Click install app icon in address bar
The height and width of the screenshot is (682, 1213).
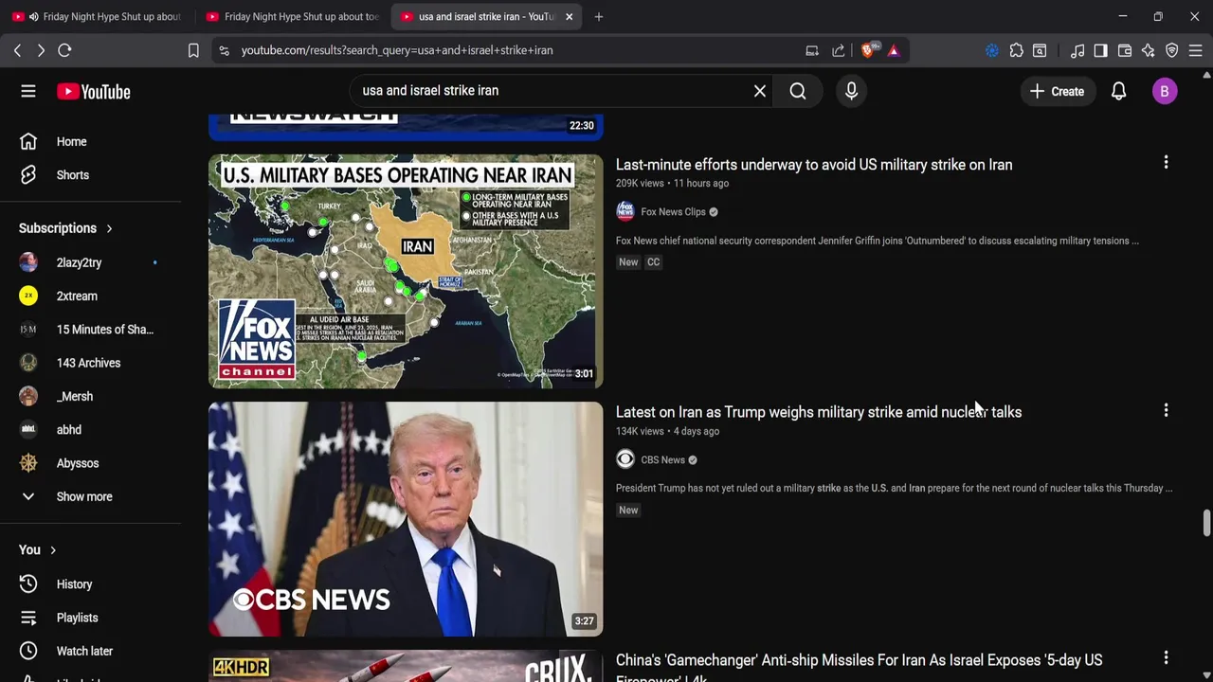click(812, 50)
